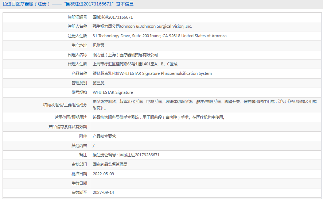Select 眼力健（上海）医疗器械贸易有限公司 value
Screen dimensions: 323x199
[125, 55]
